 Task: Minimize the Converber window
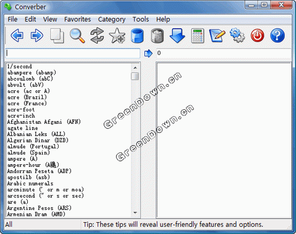point(252,5)
